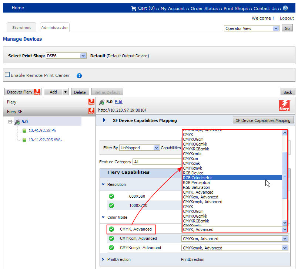Expand the PrintDirection section

click(103, 259)
